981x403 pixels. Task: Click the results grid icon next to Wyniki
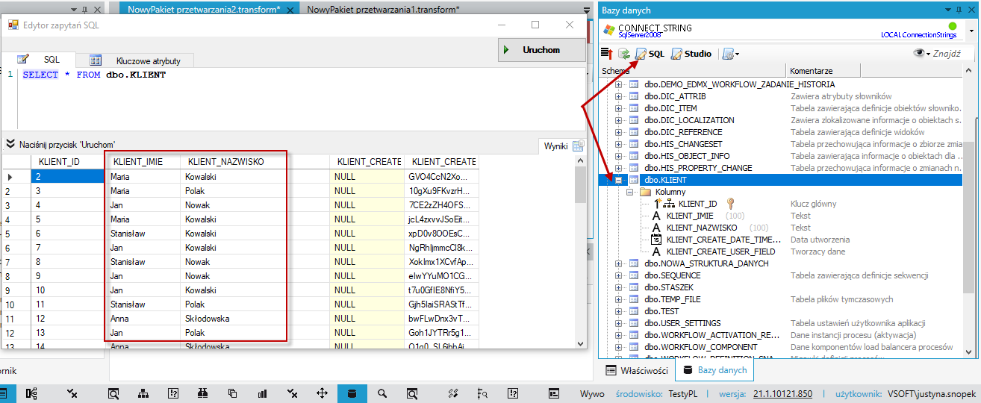[x=578, y=146]
